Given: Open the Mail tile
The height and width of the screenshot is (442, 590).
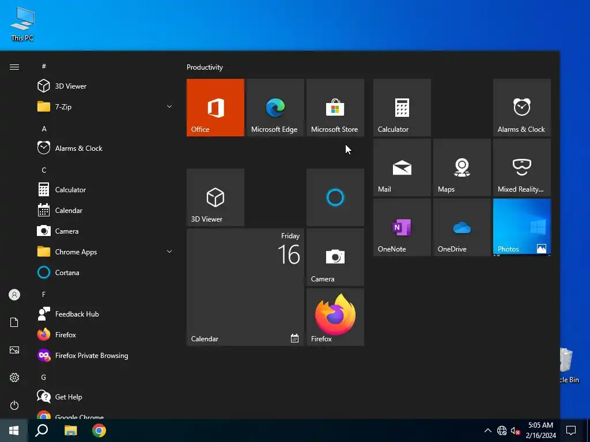Looking at the screenshot, I should (x=402, y=167).
